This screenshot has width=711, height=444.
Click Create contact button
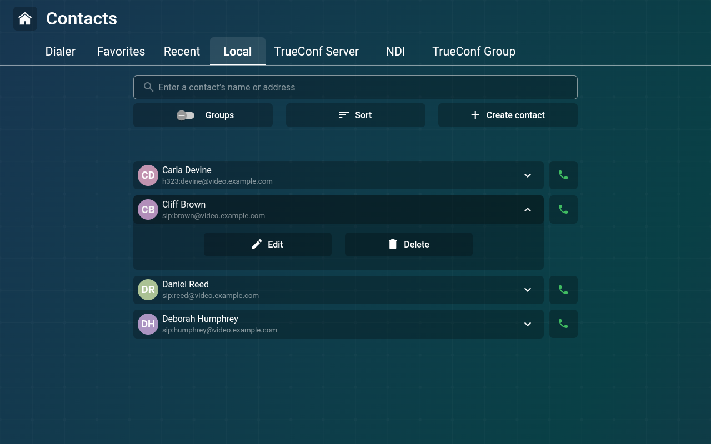pos(508,115)
